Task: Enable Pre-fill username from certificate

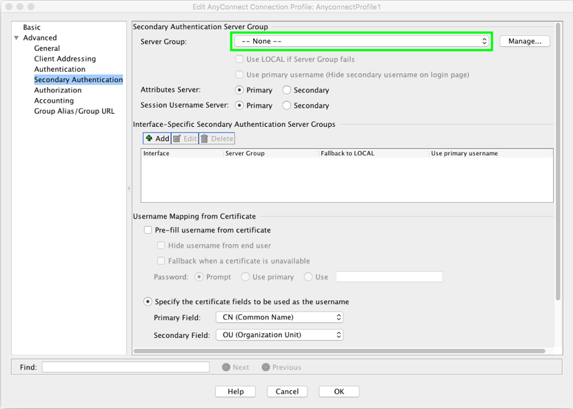Action: (148, 230)
